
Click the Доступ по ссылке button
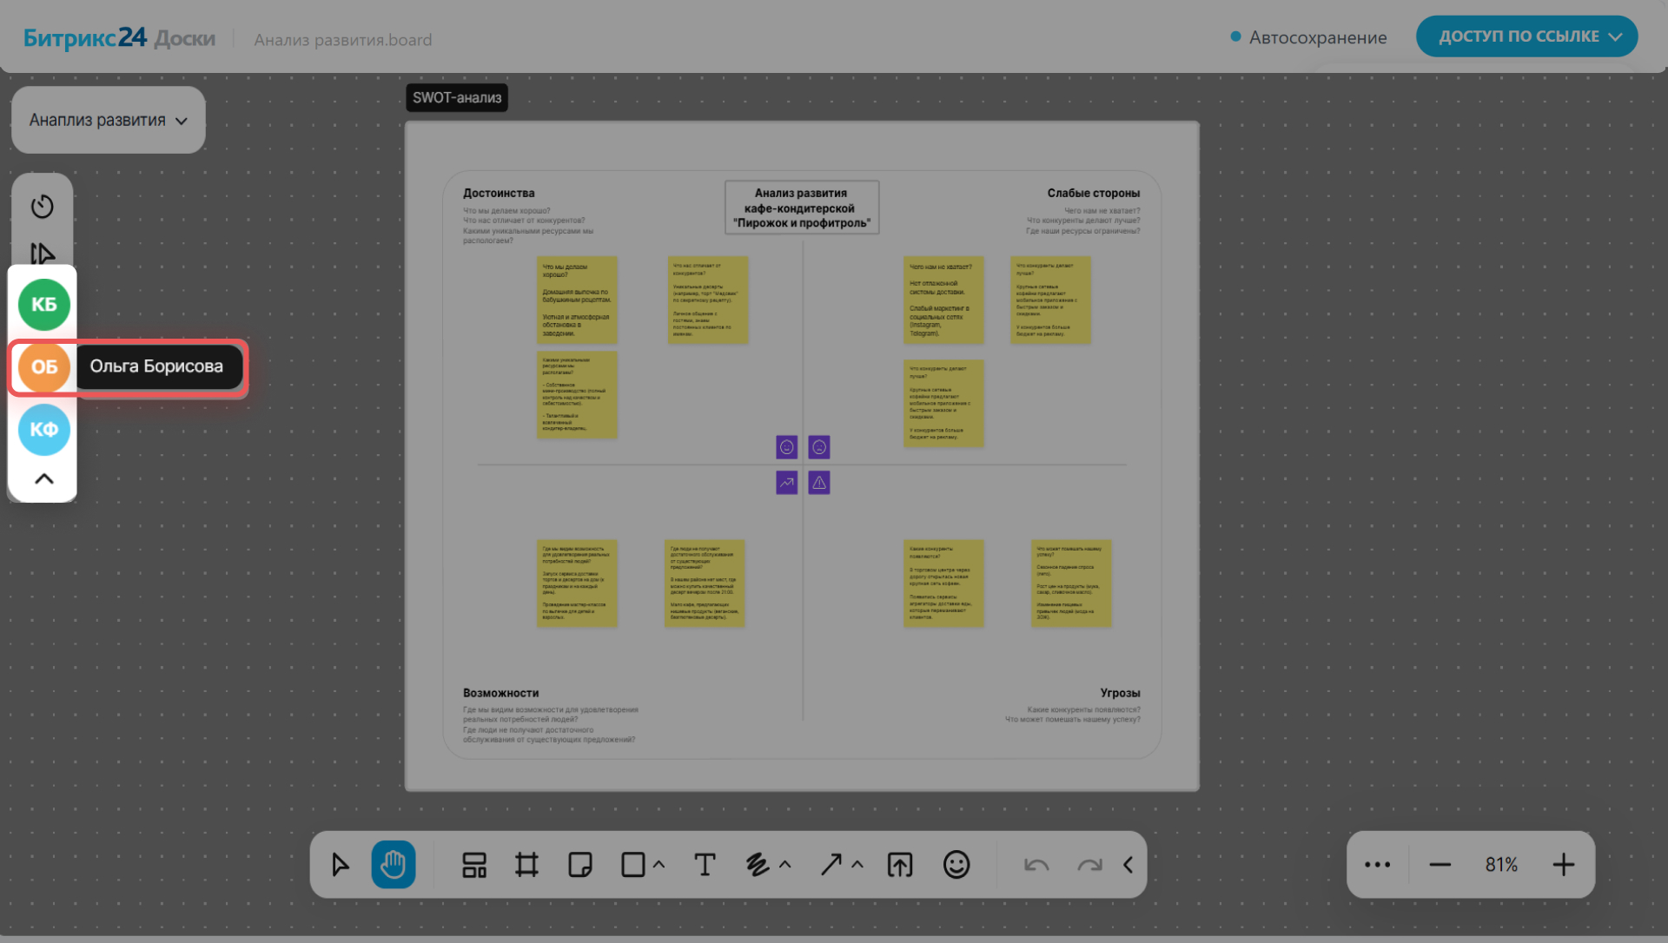click(1526, 36)
